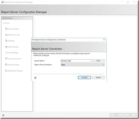Click the 'Report Server Connection' heading
This screenshot has height=119, width=139.
tap(47, 49)
